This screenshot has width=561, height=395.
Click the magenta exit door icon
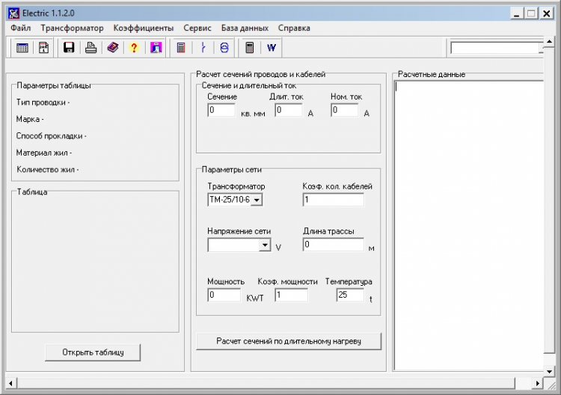(x=156, y=48)
